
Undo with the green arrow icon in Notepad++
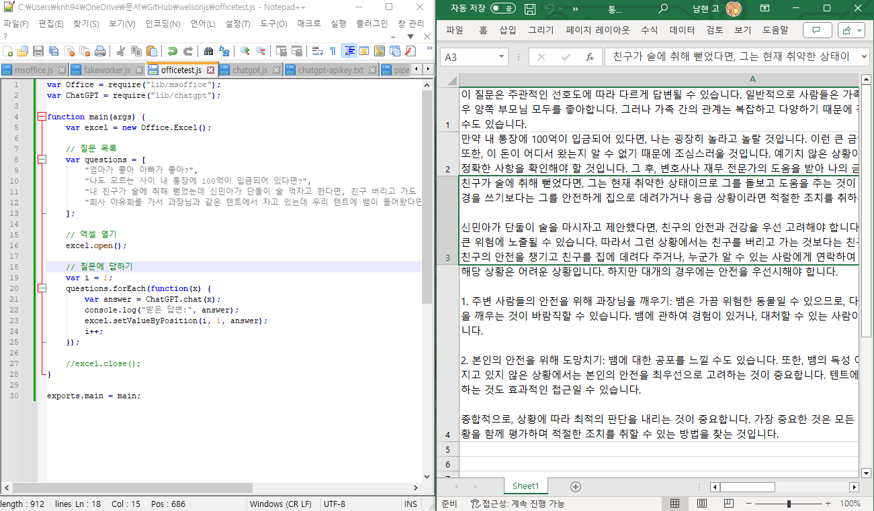pos(173,51)
